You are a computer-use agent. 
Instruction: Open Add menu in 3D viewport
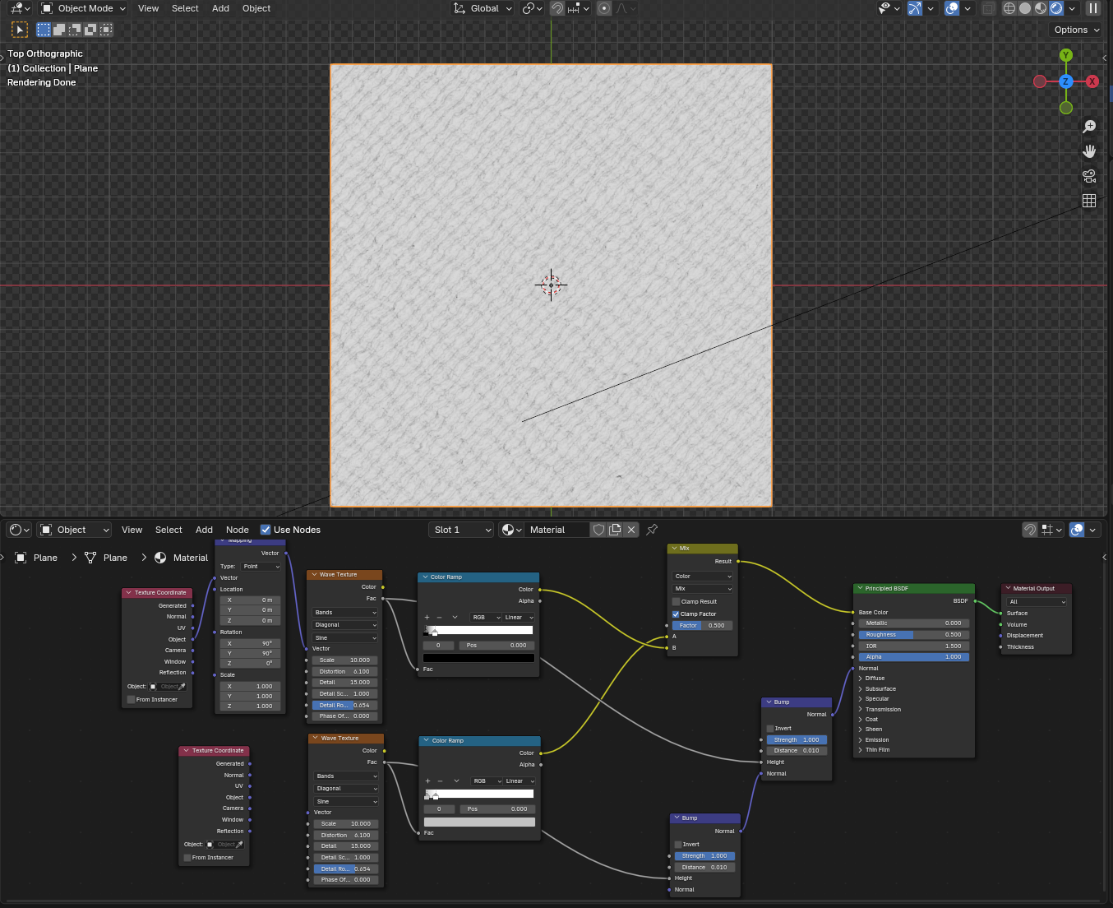pos(220,8)
